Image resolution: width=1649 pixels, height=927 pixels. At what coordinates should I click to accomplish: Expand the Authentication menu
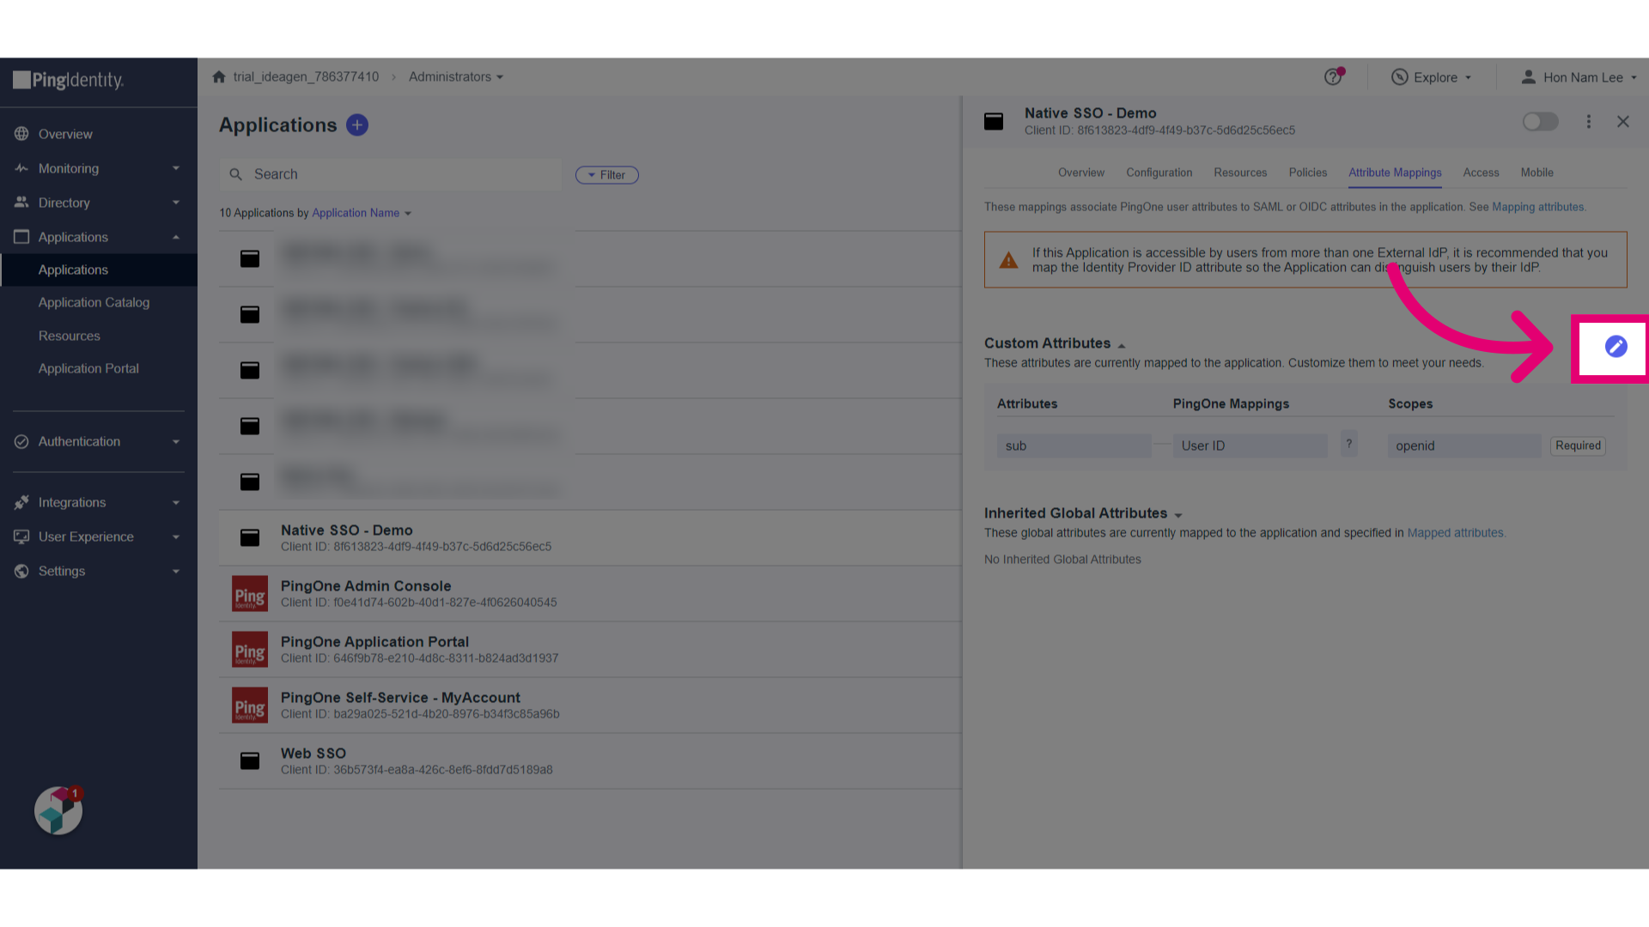176,441
